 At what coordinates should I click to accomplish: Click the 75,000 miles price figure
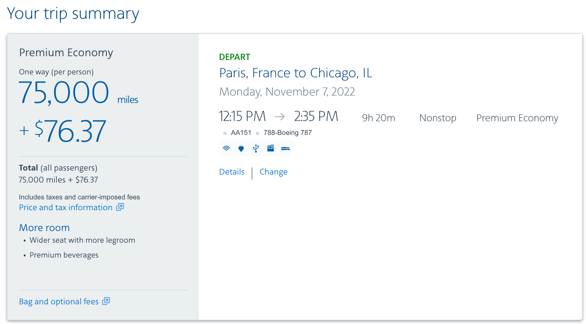click(x=64, y=93)
